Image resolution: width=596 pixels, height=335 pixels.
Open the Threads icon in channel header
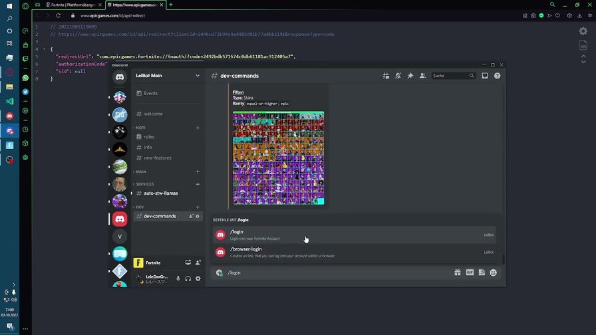click(x=385, y=76)
